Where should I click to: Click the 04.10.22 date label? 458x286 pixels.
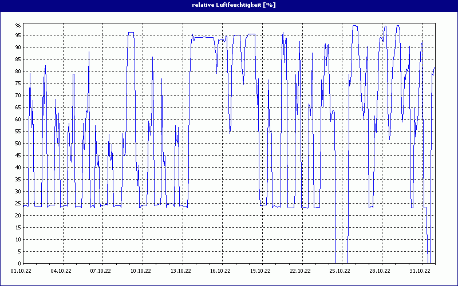61,271
